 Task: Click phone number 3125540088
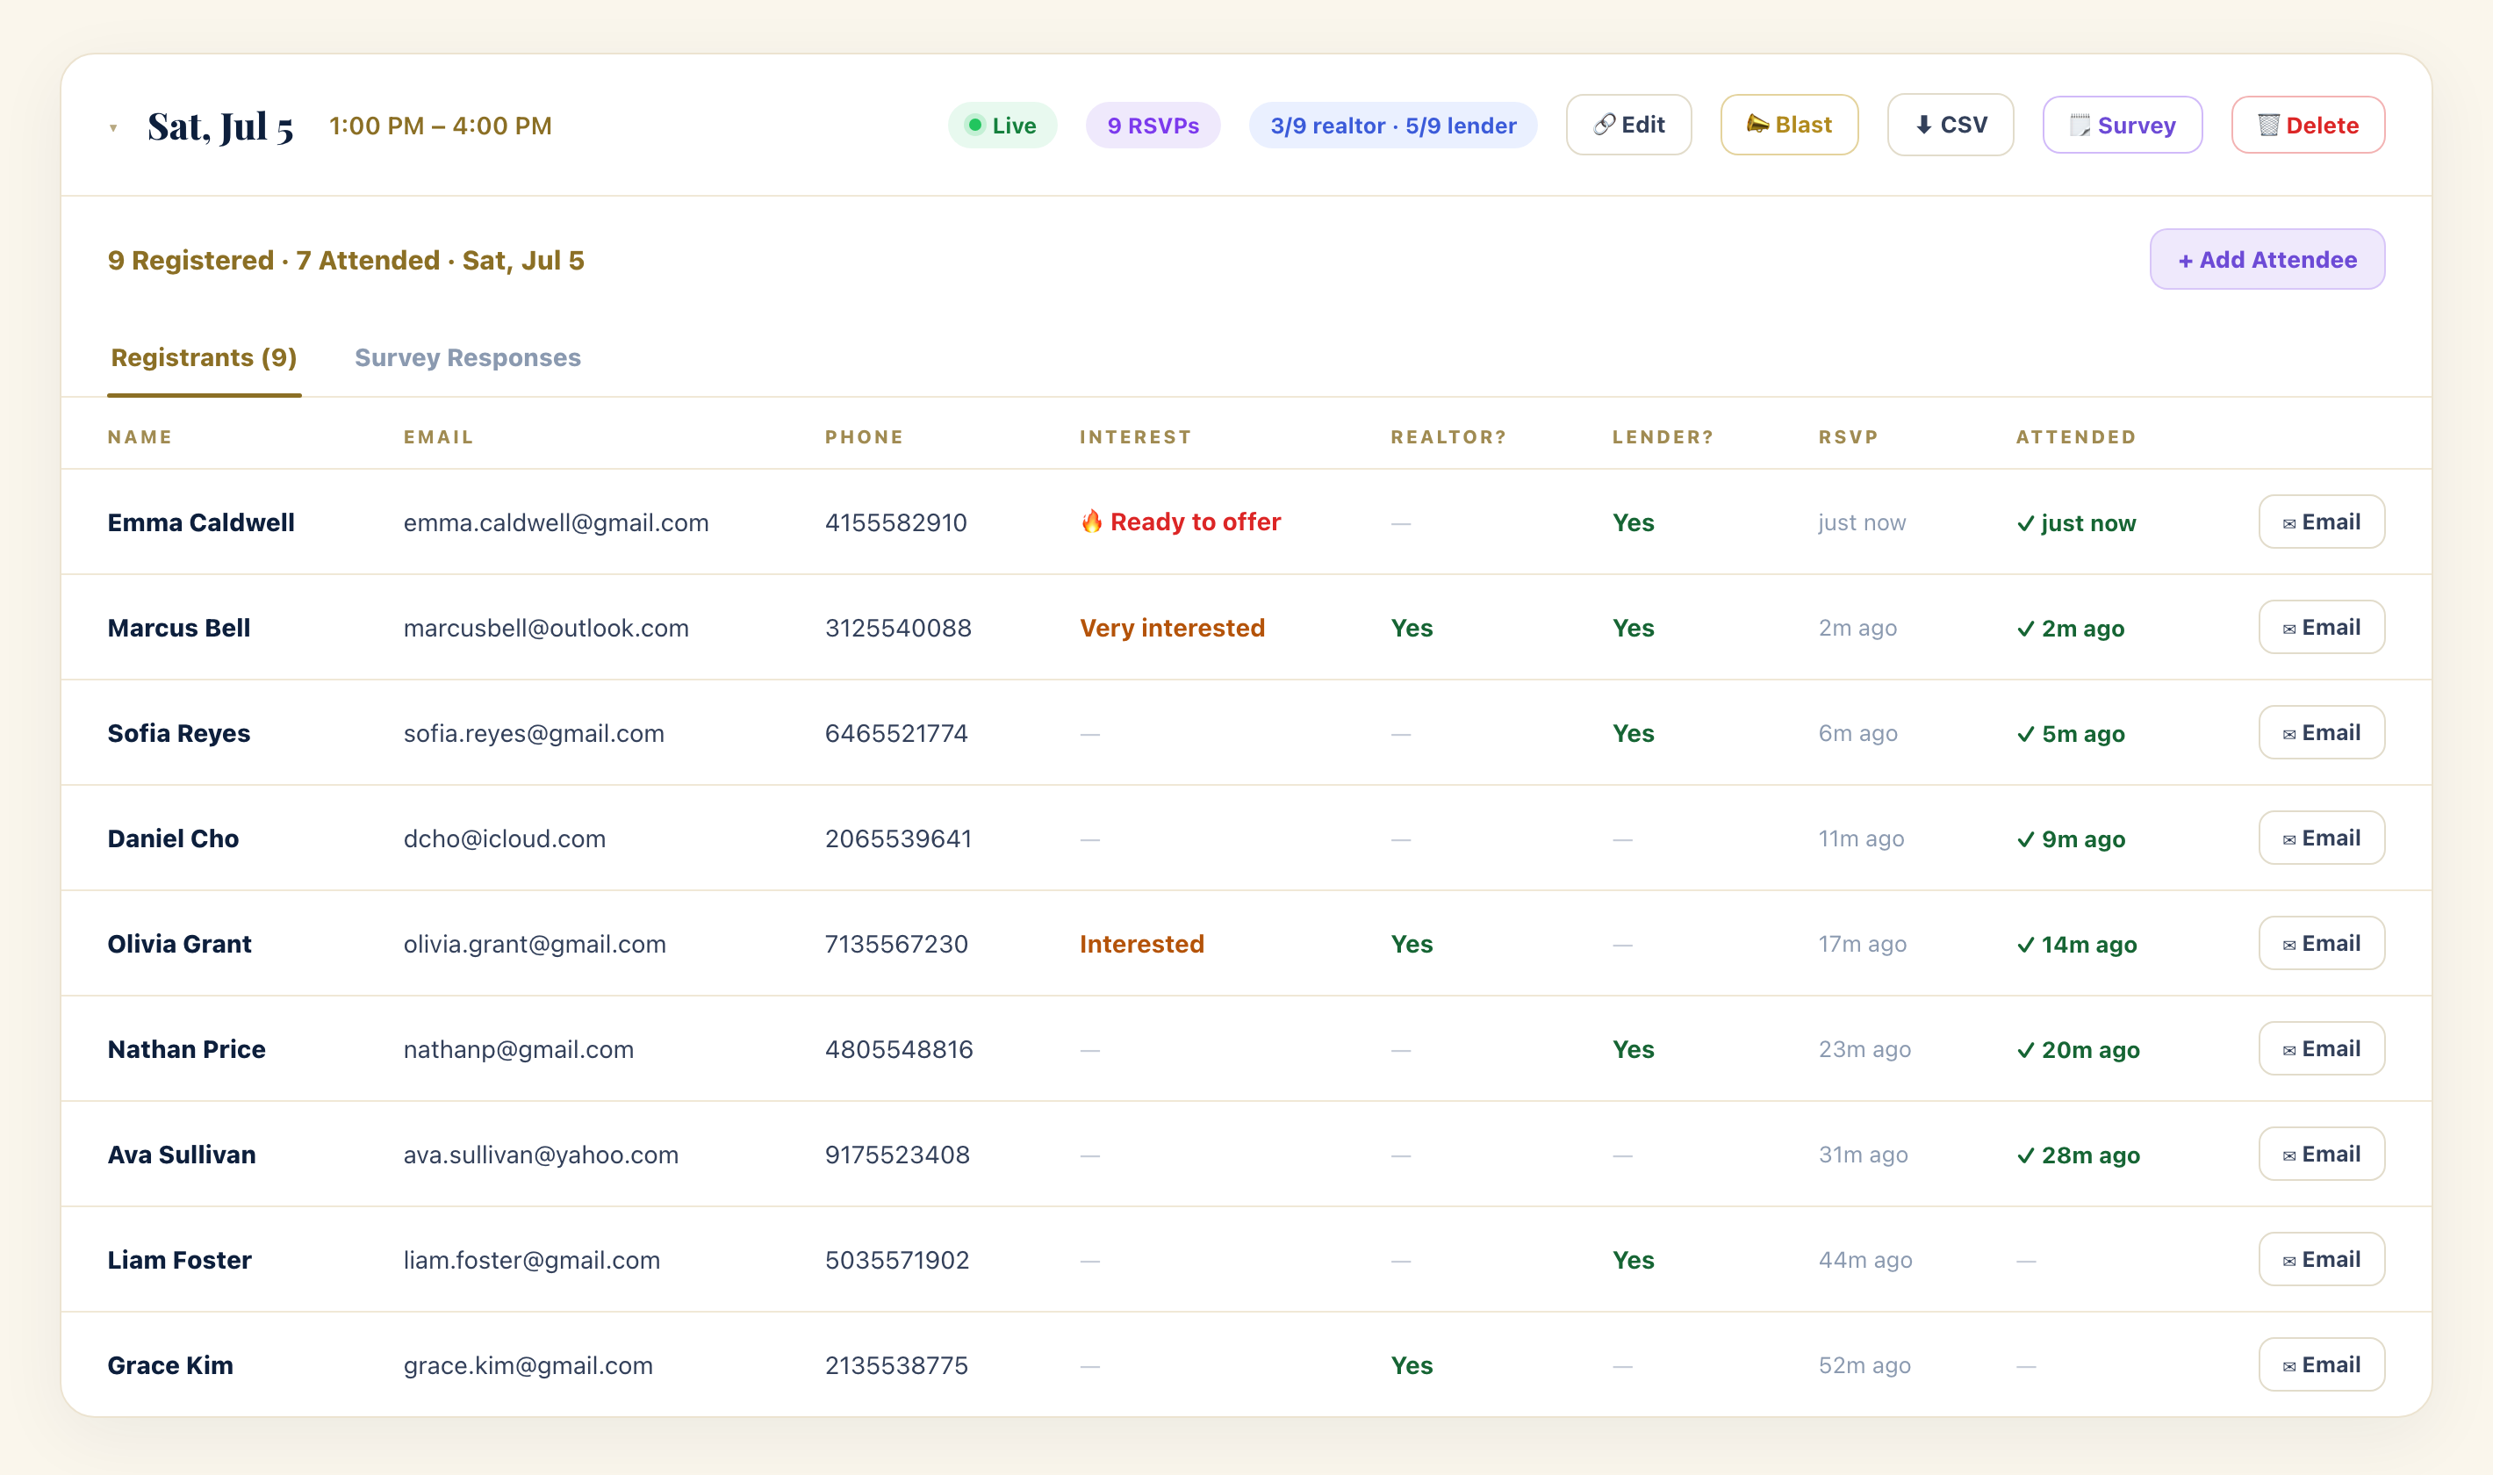(x=897, y=628)
